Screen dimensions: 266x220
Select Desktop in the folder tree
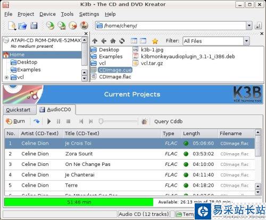[x=24, y=62]
